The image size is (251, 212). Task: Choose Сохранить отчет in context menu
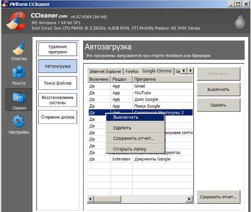[x=135, y=139]
